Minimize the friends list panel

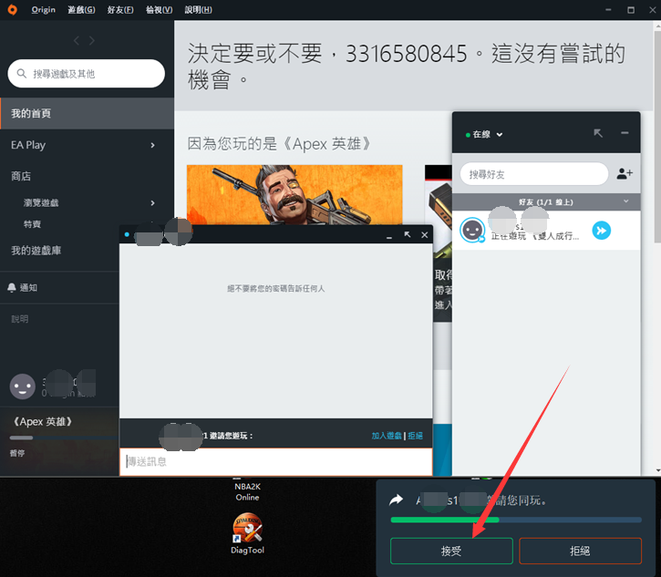pos(625,133)
